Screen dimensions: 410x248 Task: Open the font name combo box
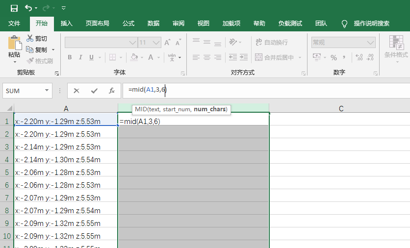(x=101, y=42)
